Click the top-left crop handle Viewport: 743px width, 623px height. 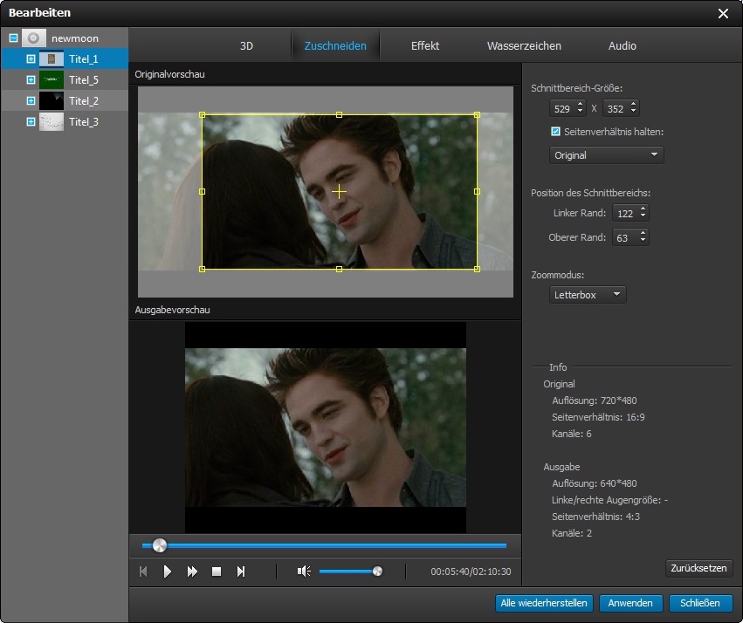202,114
